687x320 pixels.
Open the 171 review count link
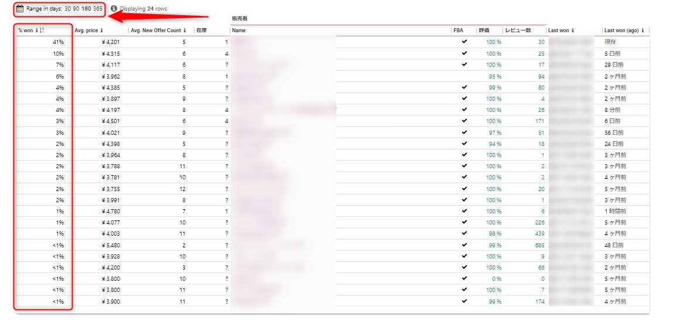[539, 121]
